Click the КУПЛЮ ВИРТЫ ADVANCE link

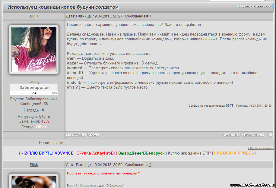click(x=47, y=153)
